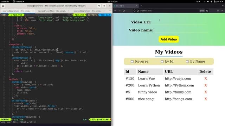
Task: Click the Name column header
Action: (x=150, y=71)
